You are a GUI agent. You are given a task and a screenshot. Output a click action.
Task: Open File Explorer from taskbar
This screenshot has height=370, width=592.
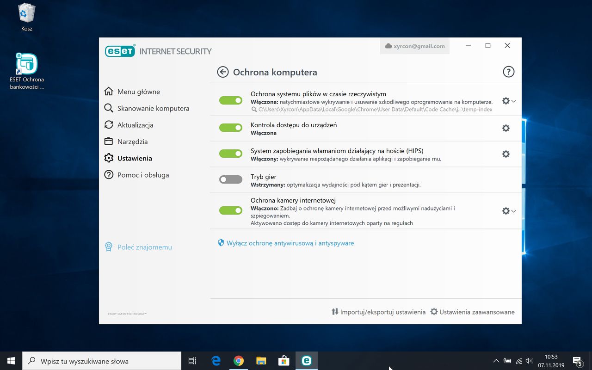261,361
